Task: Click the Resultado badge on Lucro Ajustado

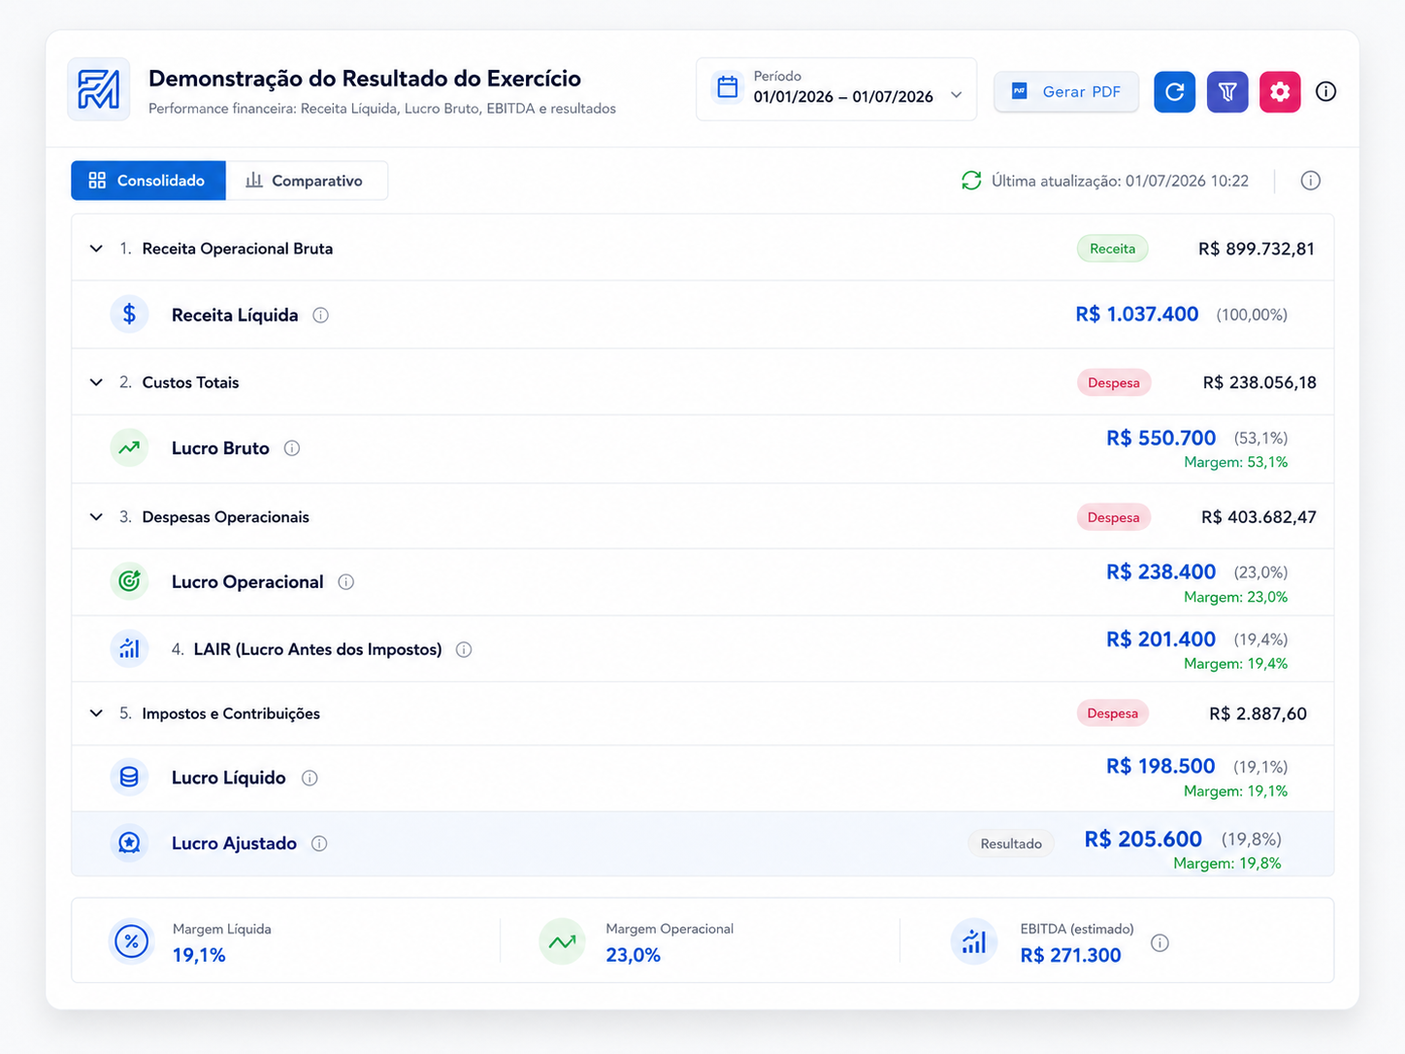Action: [1011, 843]
